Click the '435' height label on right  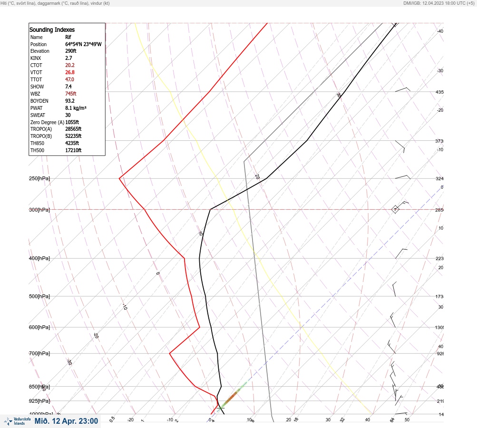439,92
